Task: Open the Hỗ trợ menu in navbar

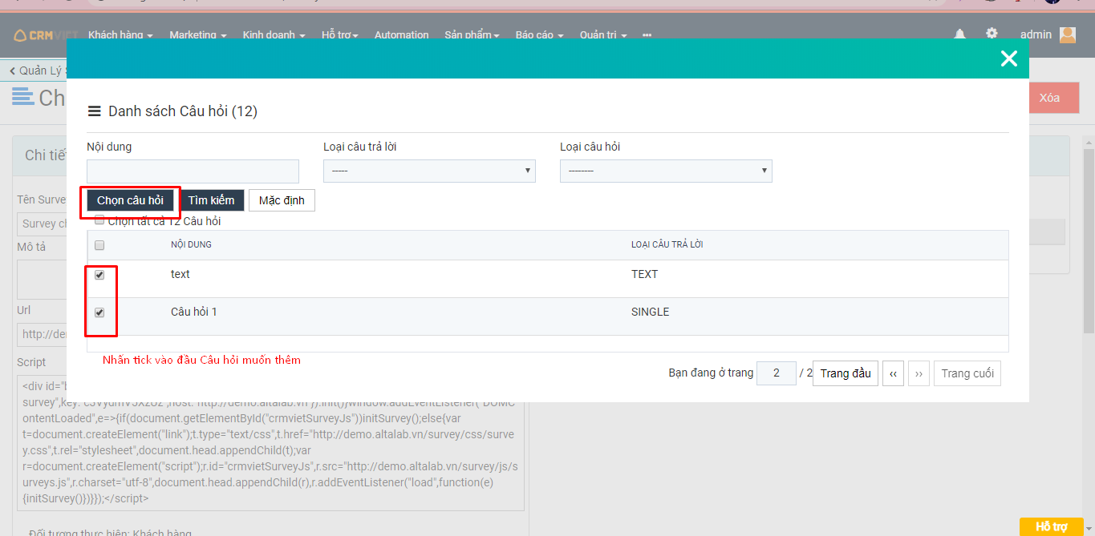Action: 340,35
